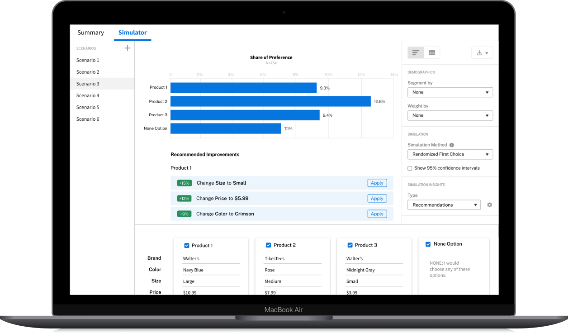Click the +15% improvement badge
This screenshot has width=568, height=333.
[x=184, y=183]
